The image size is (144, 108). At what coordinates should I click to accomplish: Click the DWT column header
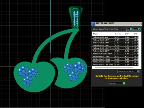coord(127,34)
